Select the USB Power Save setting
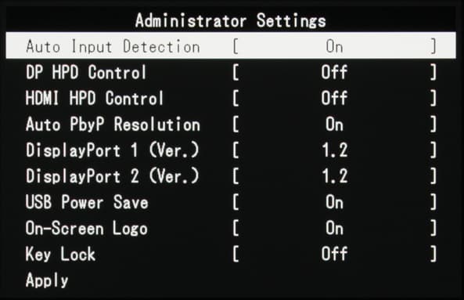Screen dimensions: 464x300 point(87,202)
